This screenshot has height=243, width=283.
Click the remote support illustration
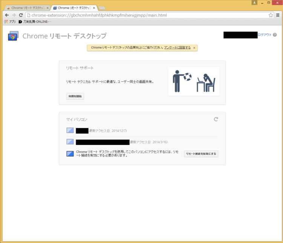(194, 81)
